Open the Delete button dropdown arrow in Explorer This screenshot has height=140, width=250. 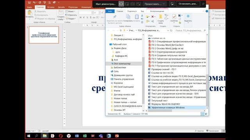point(155,16)
